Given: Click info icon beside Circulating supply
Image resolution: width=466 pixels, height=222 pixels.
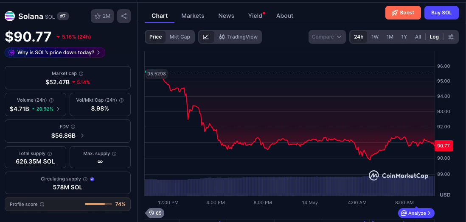Looking at the screenshot, I should click(x=85, y=179).
